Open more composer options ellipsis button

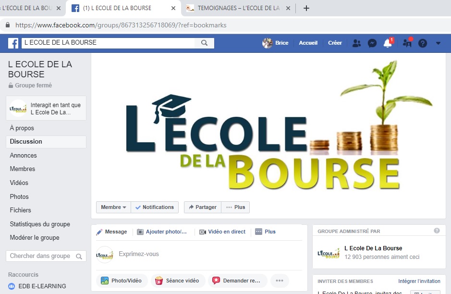click(x=280, y=281)
